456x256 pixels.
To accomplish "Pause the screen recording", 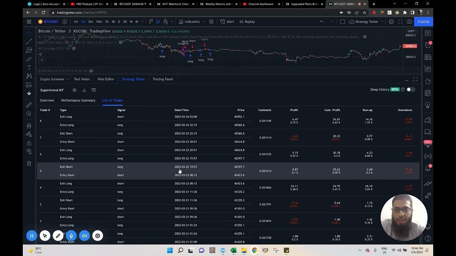I will tap(32, 236).
